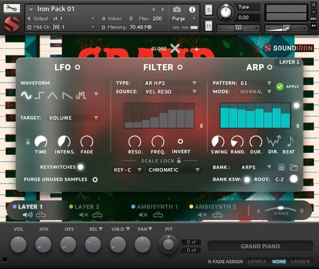
Task: Click the X-Fade A/B slider
Action: click(281, 210)
